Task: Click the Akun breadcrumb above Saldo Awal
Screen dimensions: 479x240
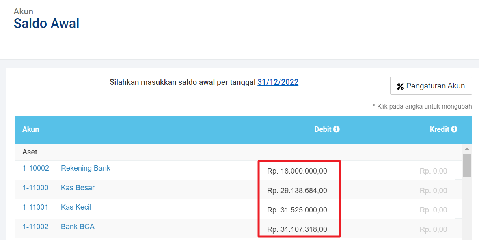Action: pos(24,11)
